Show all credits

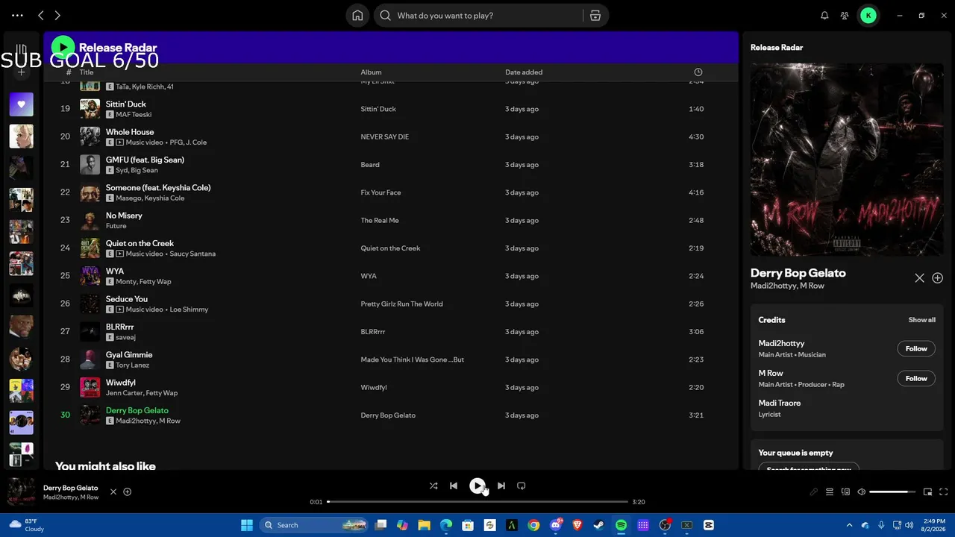tap(921, 320)
